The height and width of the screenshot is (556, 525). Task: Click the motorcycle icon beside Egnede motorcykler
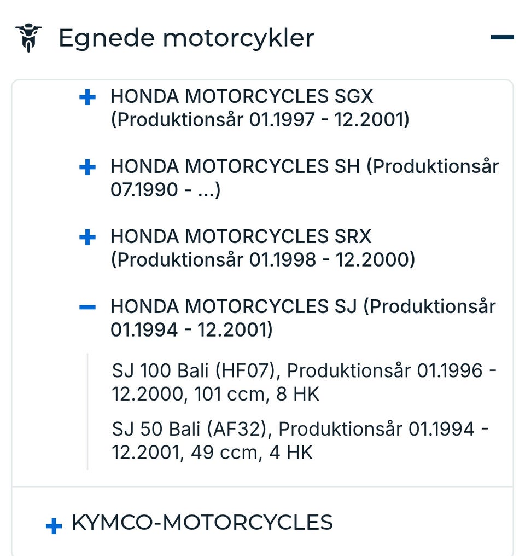tap(28, 38)
